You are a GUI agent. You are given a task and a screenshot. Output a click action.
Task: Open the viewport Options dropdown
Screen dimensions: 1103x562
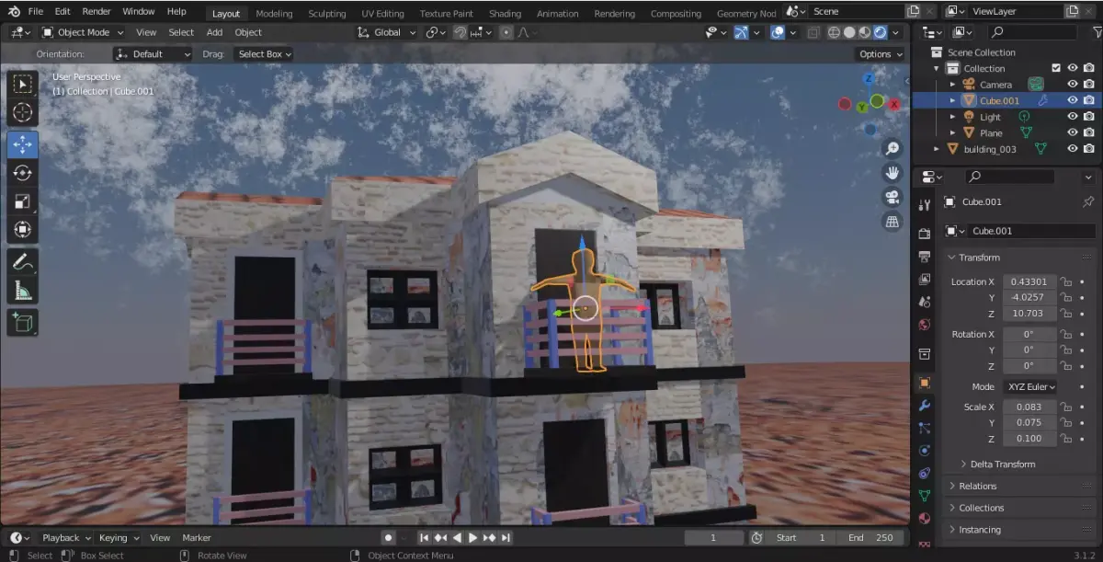click(881, 54)
